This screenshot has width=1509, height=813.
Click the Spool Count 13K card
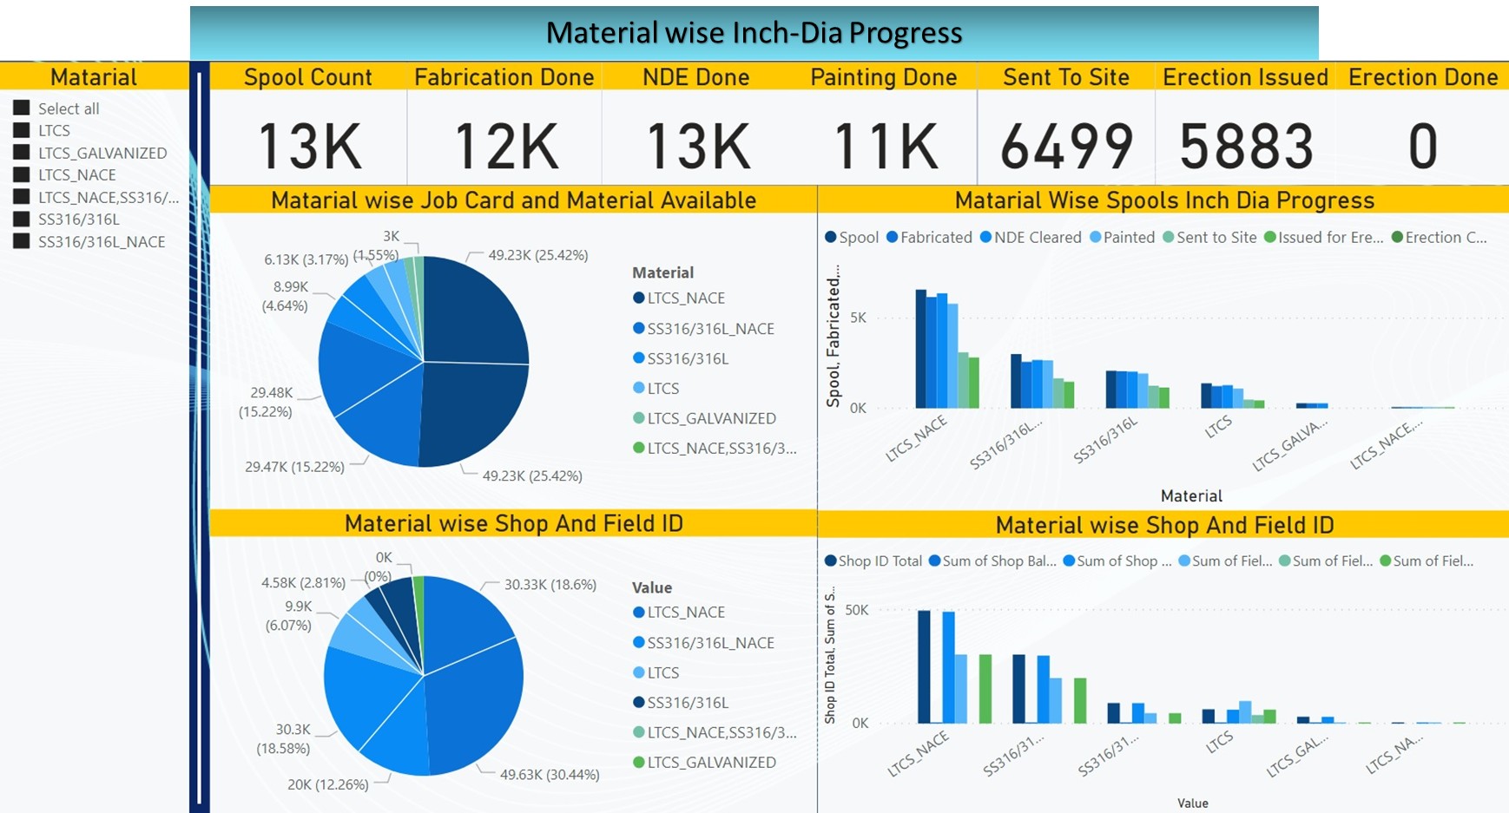pos(309,145)
